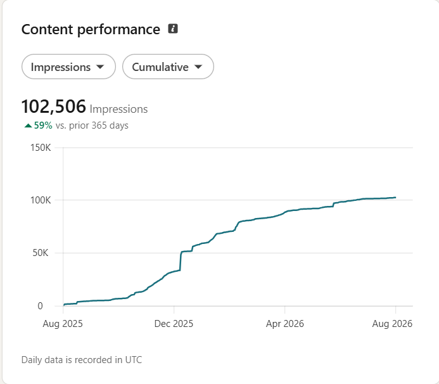Click the 100K y-axis label

[41, 200]
